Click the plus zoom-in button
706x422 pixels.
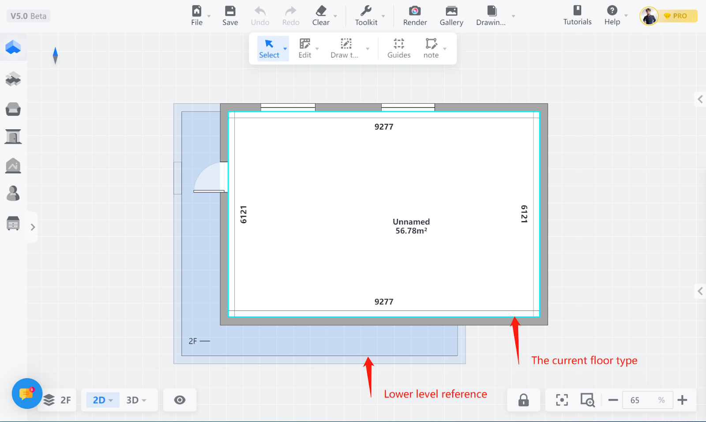(x=682, y=400)
